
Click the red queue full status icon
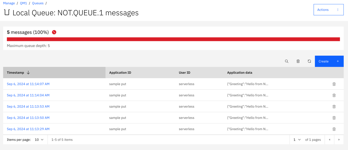click(x=54, y=32)
